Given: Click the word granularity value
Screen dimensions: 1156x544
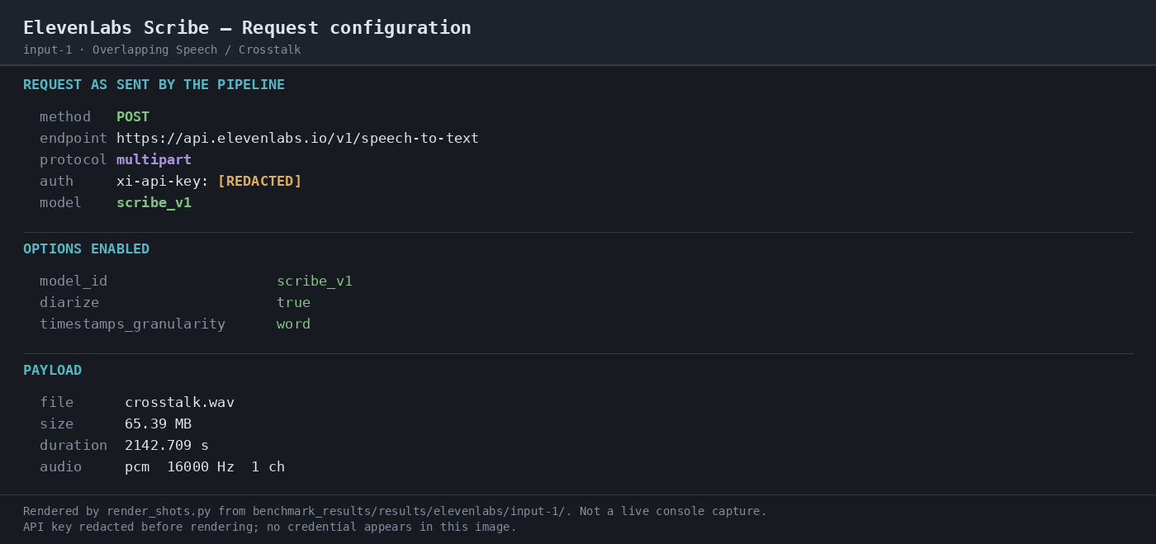Looking at the screenshot, I should (293, 324).
